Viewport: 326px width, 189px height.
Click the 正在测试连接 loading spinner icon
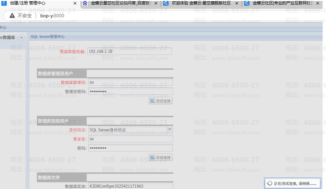click(270, 183)
